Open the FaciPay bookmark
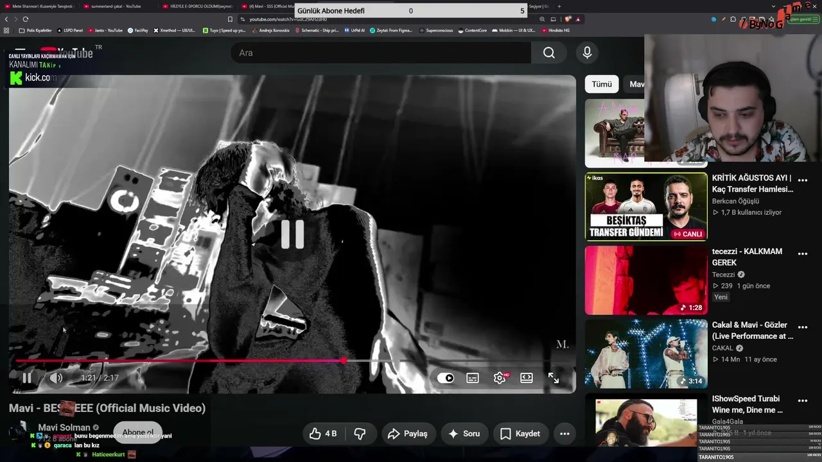Viewport: 822px width, 462px height. click(x=138, y=30)
